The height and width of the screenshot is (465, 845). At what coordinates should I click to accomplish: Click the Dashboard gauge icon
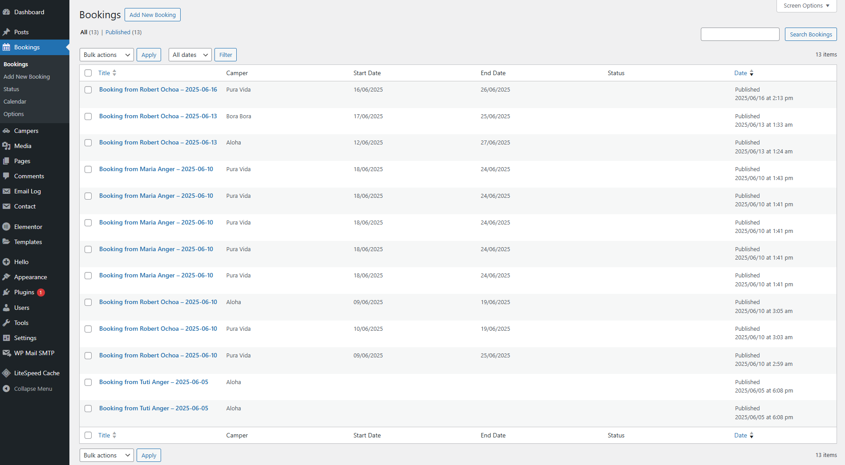point(6,12)
